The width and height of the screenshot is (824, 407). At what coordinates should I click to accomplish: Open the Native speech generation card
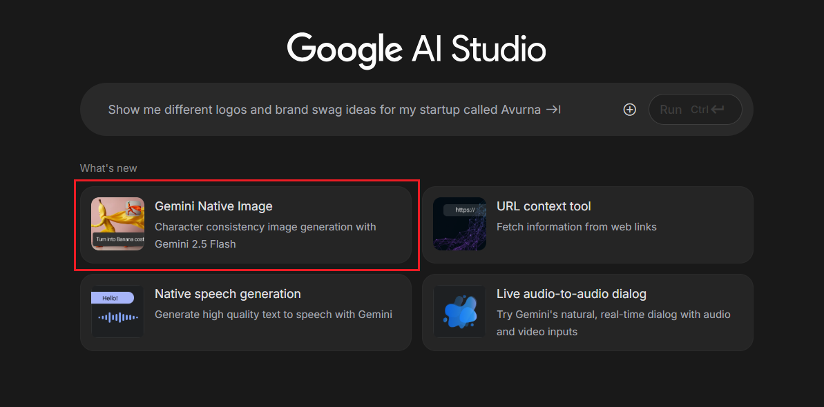(246, 312)
